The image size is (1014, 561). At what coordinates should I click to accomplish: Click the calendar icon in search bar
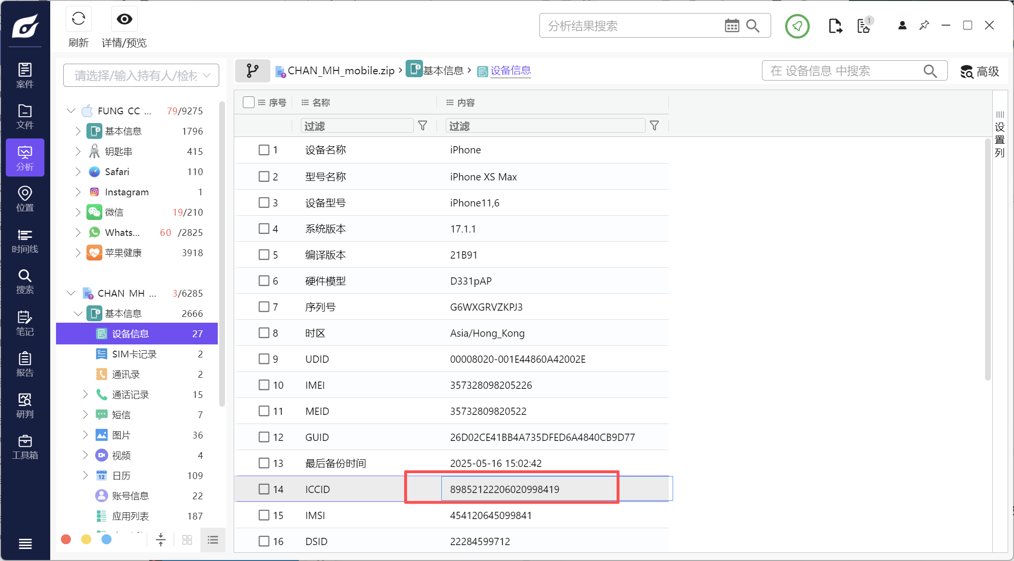coord(732,26)
